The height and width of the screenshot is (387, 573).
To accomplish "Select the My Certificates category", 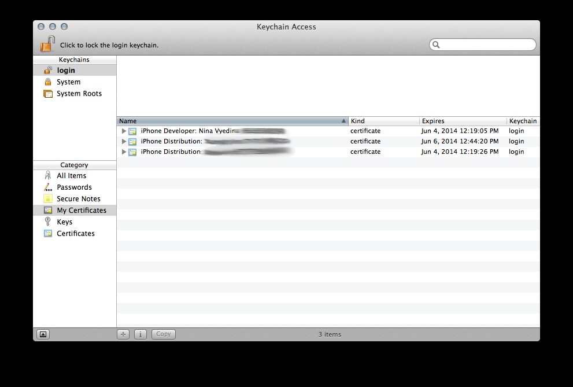I will 75,211.
